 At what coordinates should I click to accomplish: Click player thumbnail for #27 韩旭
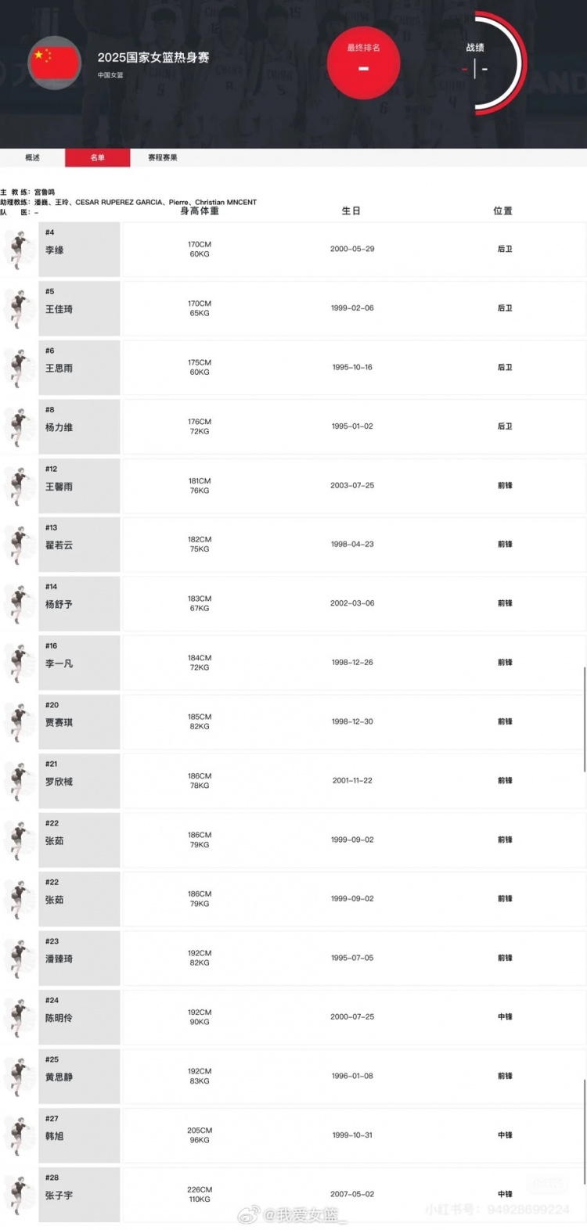pos(17,1136)
